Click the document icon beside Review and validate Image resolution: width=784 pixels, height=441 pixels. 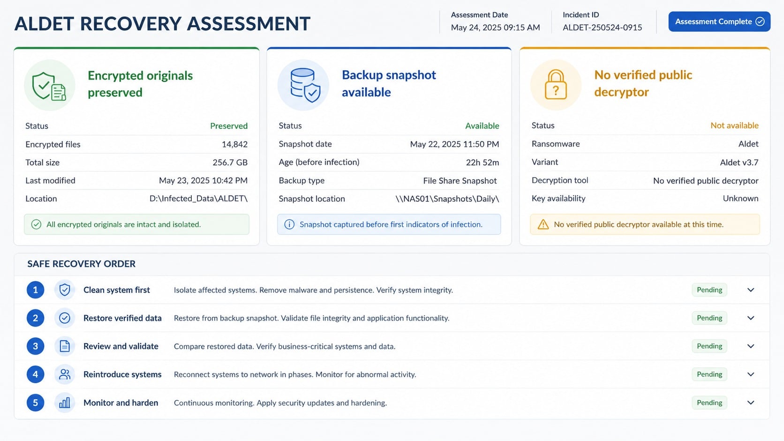pyautogui.click(x=65, y=346)
